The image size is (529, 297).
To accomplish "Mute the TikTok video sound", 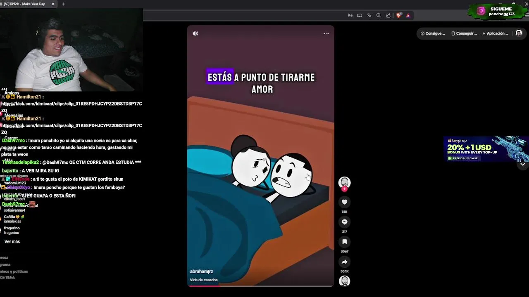I will 195,33.
